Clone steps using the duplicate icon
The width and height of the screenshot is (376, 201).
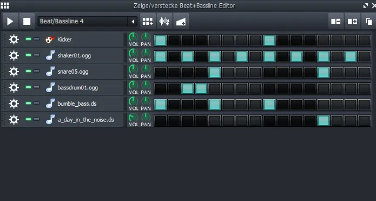click(x=369, y=21)
